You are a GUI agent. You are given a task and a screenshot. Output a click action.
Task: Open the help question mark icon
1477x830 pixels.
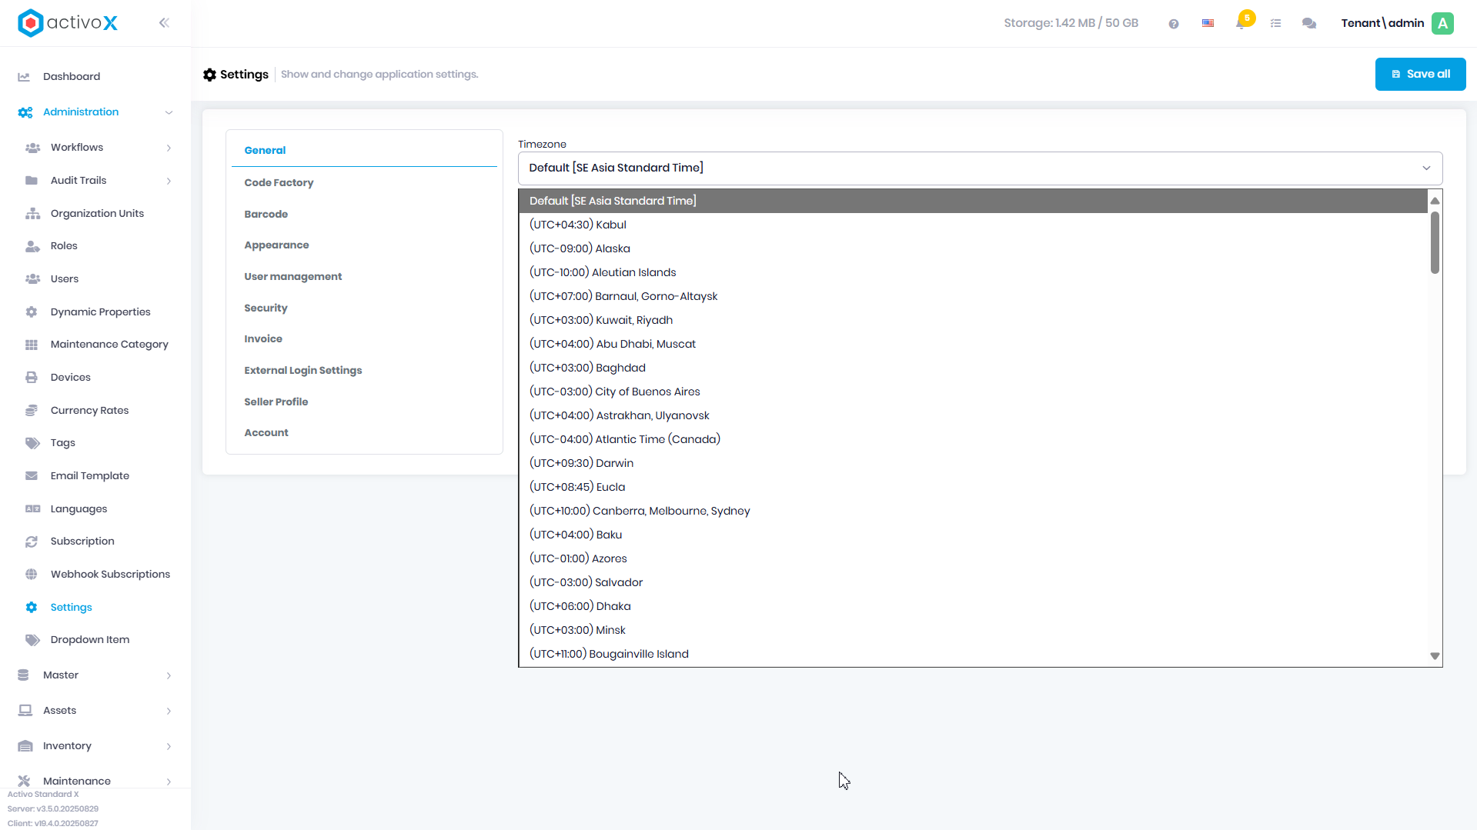[1173, 24]
